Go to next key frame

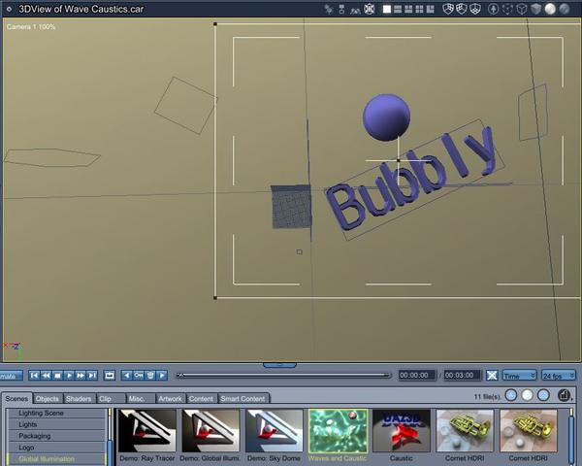click(x=162, y=376)
